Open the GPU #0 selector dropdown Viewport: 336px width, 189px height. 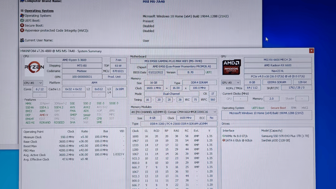tap(231, 82)
